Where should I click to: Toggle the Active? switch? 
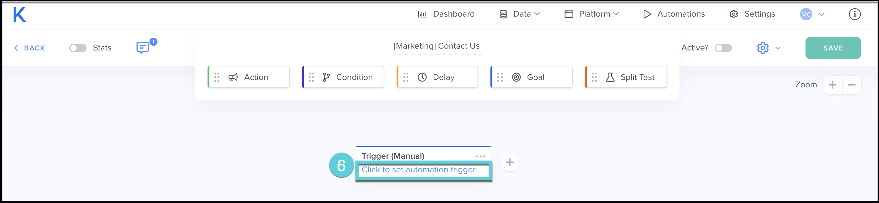(723, 48)
